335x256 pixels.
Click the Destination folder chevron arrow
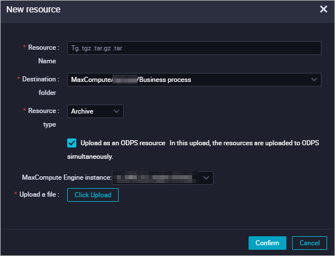(314, 80)
